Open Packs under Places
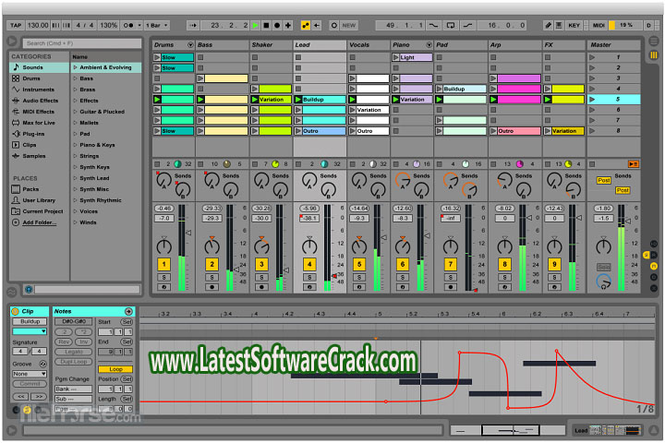 click(31, 189)
